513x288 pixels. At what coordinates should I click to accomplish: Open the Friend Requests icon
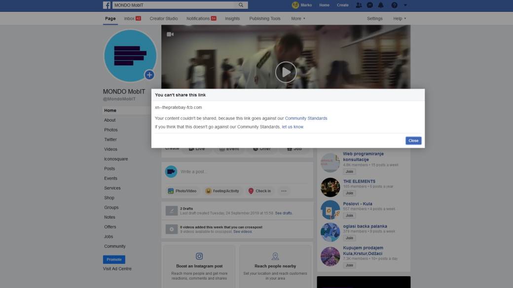point(359,5)
